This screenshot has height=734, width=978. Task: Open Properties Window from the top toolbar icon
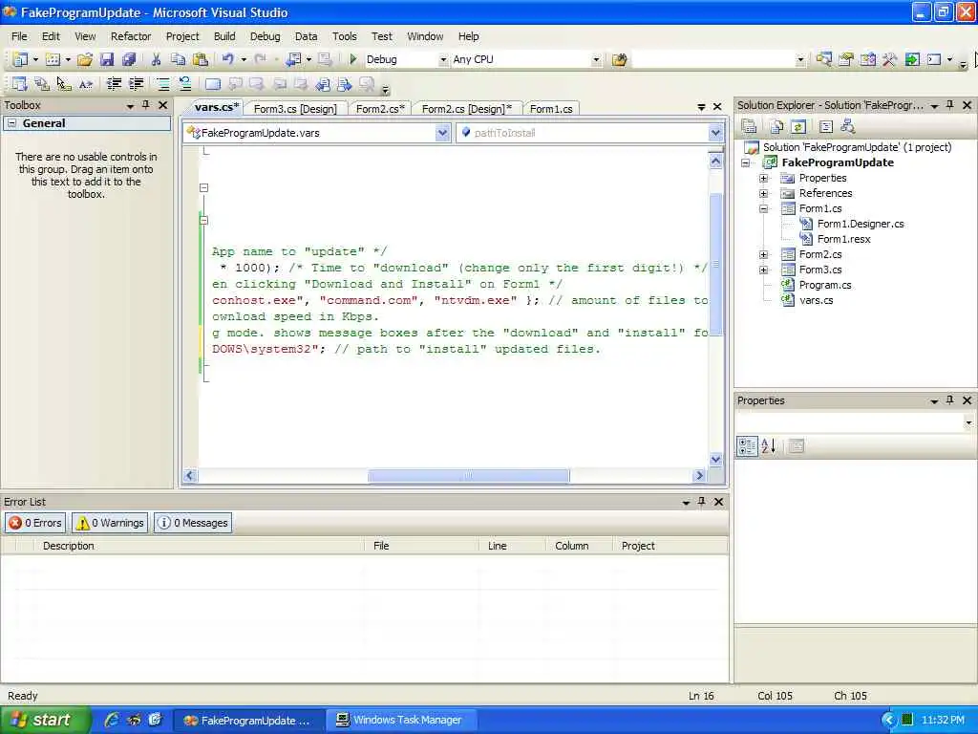point(846,60)
